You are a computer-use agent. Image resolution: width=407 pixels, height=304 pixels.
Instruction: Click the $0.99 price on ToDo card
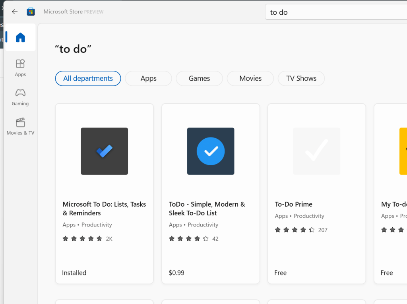[x=176, y=273]
